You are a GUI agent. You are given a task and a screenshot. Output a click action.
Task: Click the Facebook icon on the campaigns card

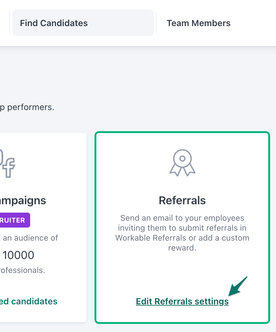click(x=9, y=168)
